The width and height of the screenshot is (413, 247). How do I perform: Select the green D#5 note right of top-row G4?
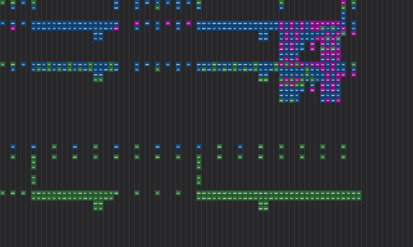coord(199,3)
